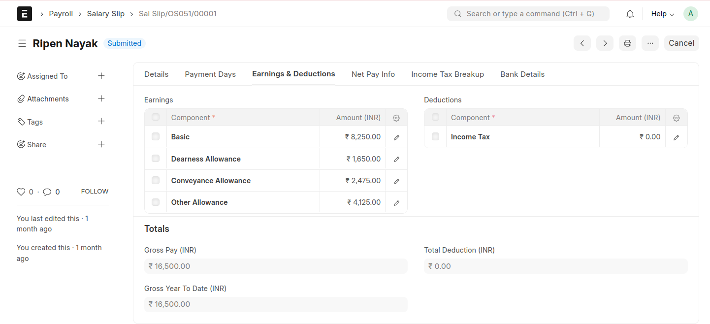
Task: Click the notification bell icon
Action: [630, 14]
